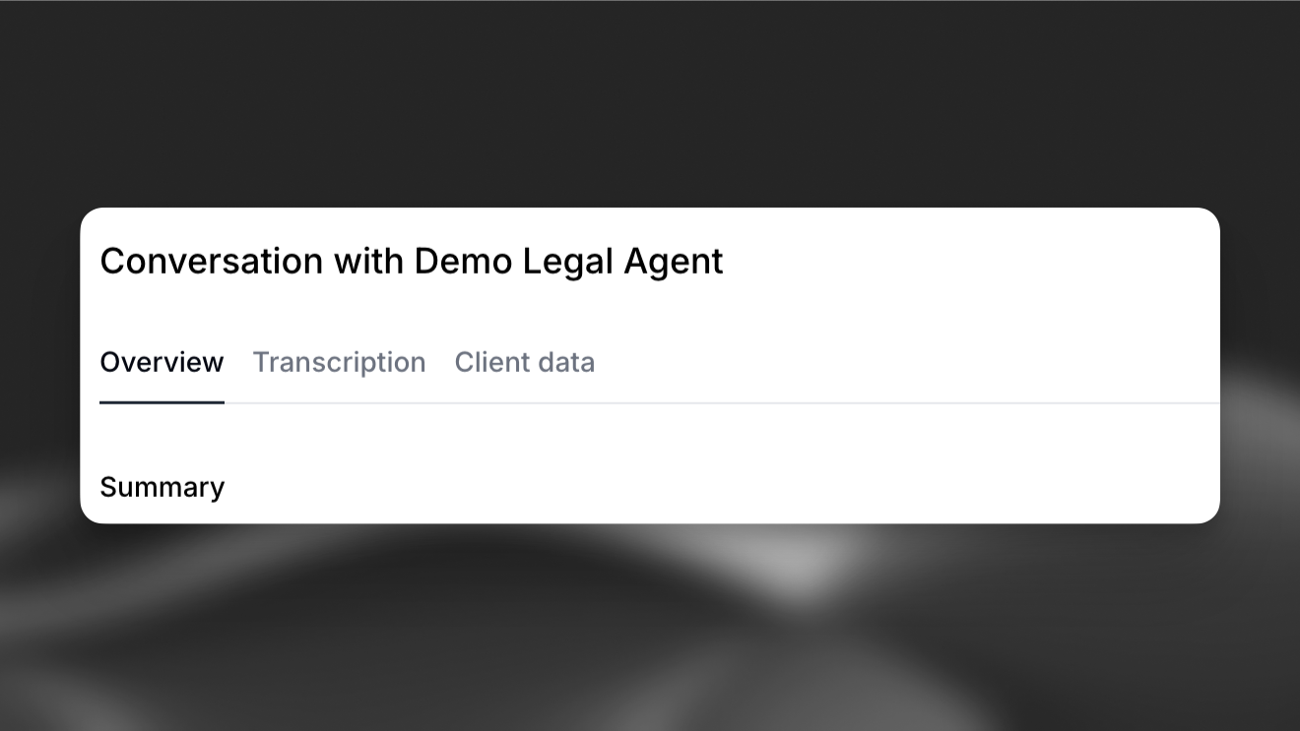Click the Summary section heading
The image size is (1300, 731).
point(162,486)
